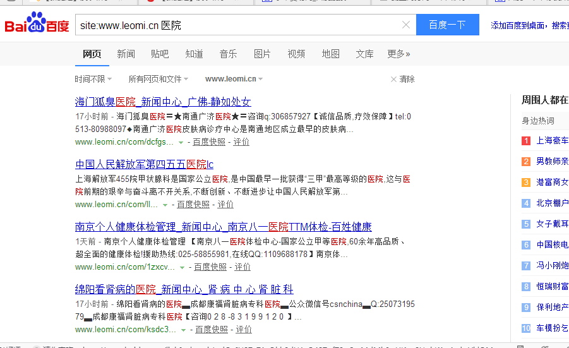Image resolution: width=569 pixels, height=348 pixels.
Task: Open result 南京个人健康体检管理_新闻中心
Action: click(223, 227)
